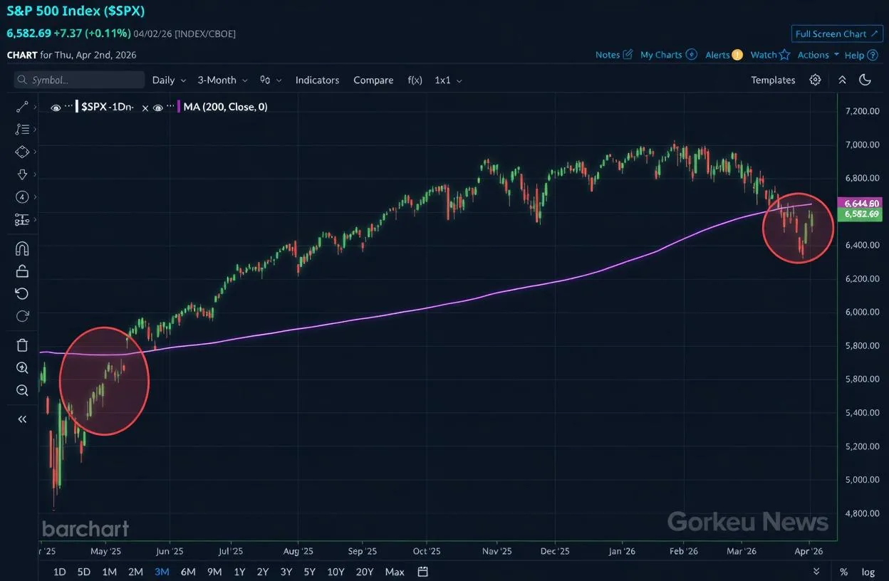Open the Indicators menu
This screenshot has width=889, height=581.
317,80
